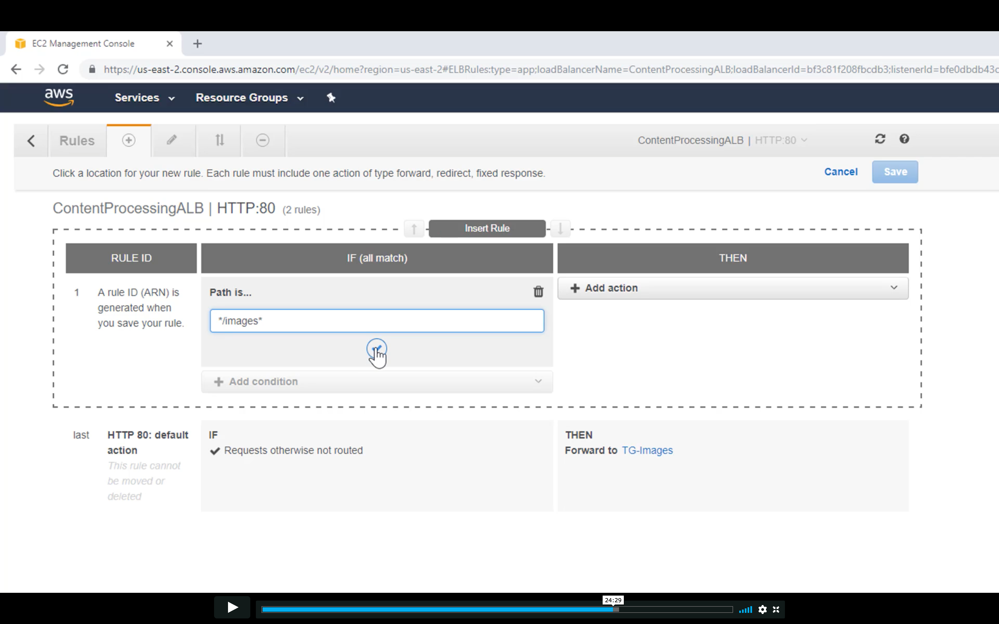The height and width of the screenshot is (624, 999).
Task: Expand the Add condition dropdown
Action: [x=377, y=382]
